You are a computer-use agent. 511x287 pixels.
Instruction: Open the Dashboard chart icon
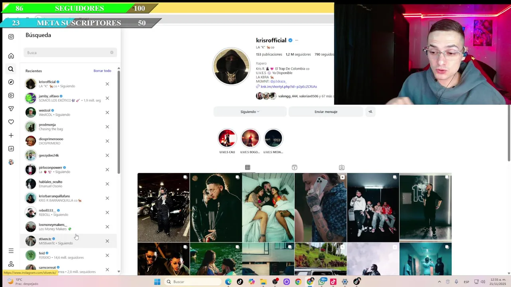(11, 149)
